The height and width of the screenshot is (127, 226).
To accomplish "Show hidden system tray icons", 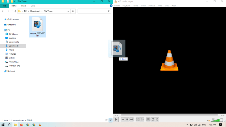I will (187, 125).
